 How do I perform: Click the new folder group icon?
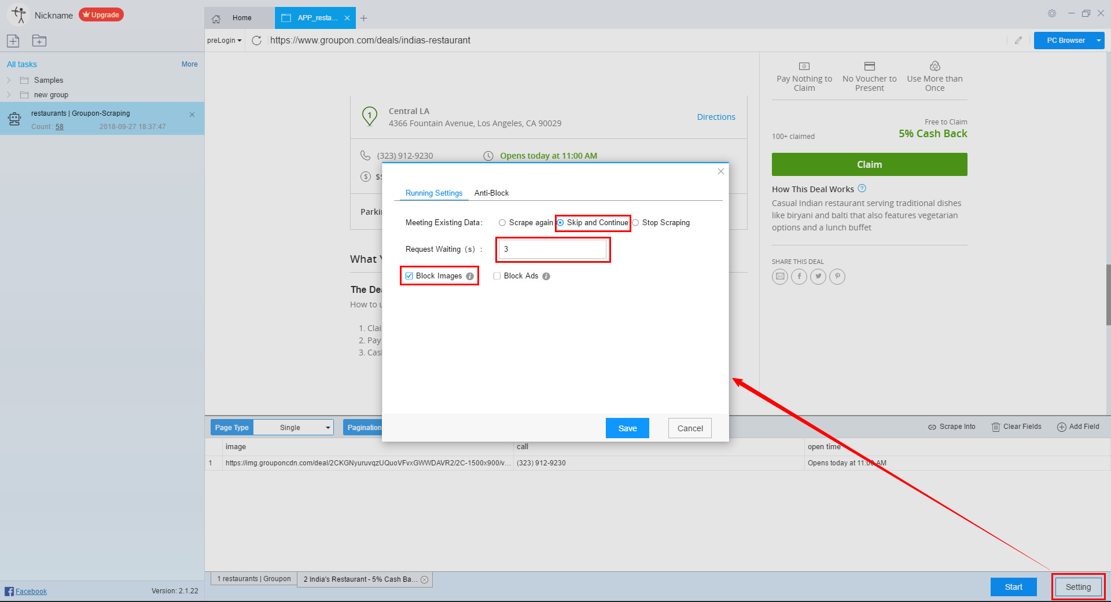coord(39,41)
